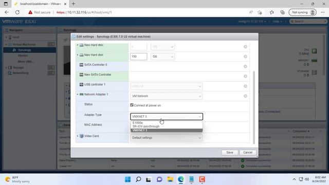Click the 150 disk size field

coord(138,57)
